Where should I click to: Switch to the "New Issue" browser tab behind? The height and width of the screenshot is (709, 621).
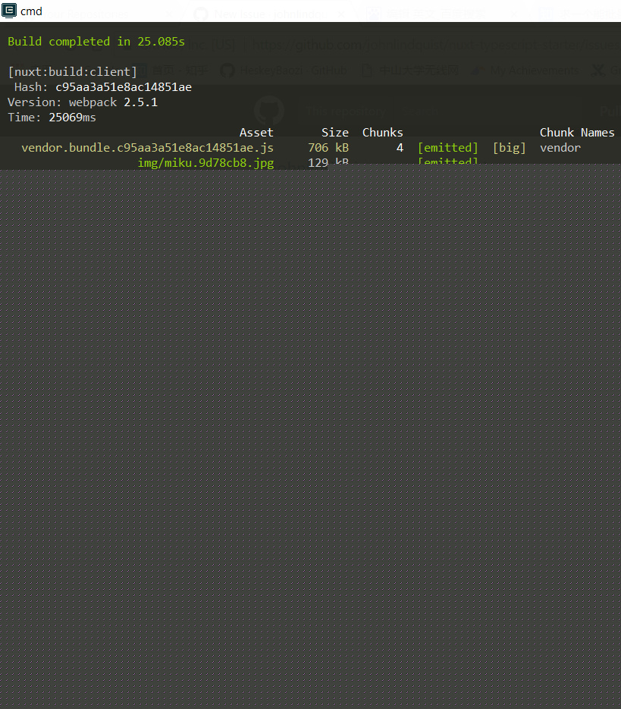[271, 14]
